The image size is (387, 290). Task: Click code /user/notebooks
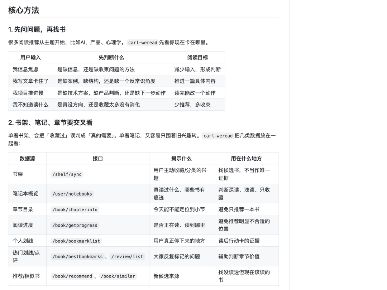(x=72, y=194)
